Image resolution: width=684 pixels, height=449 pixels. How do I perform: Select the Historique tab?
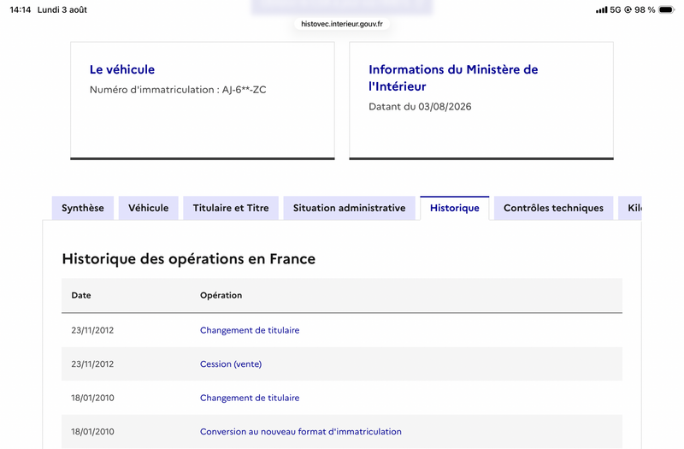click(455, 208)
